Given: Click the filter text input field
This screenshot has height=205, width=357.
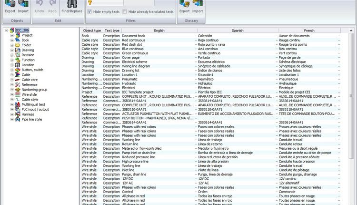Looking at the screenshot, I should (108, 2).
